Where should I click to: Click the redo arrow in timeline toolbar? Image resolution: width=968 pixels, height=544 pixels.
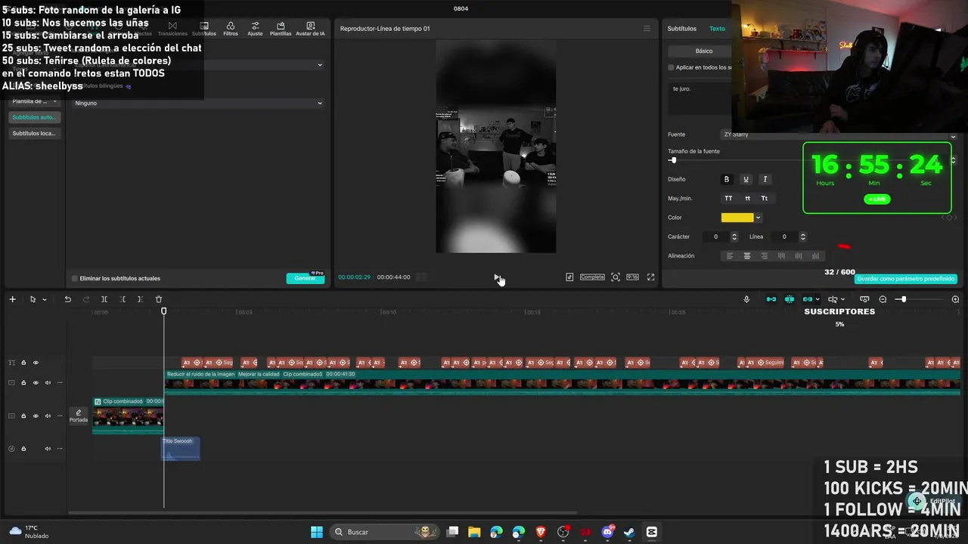tap(86, 299)
